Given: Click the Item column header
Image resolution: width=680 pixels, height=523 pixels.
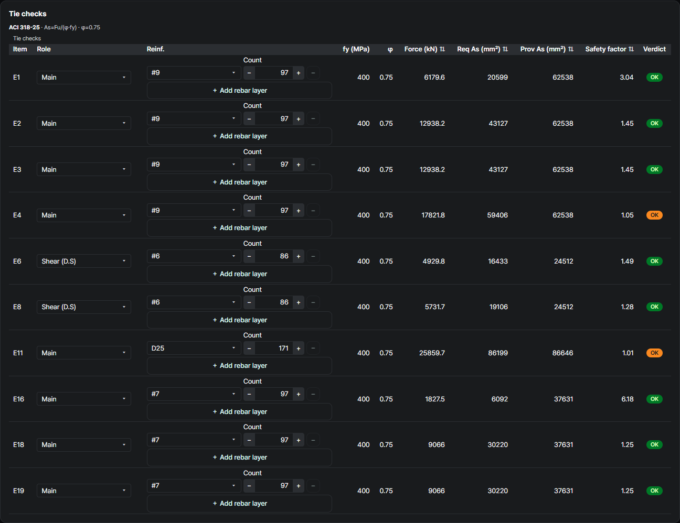Looking at the screenshot, I should coord(20,49).
